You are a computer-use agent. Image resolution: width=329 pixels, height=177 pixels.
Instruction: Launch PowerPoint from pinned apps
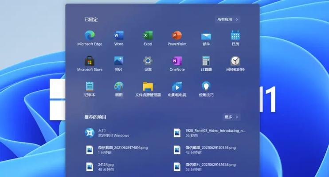coord(177,38)
